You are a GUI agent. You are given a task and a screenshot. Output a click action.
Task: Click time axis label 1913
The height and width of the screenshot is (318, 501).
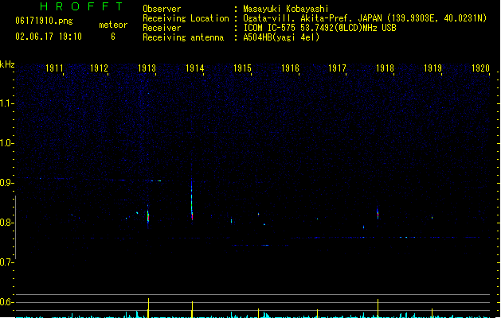tap(147, 68)
